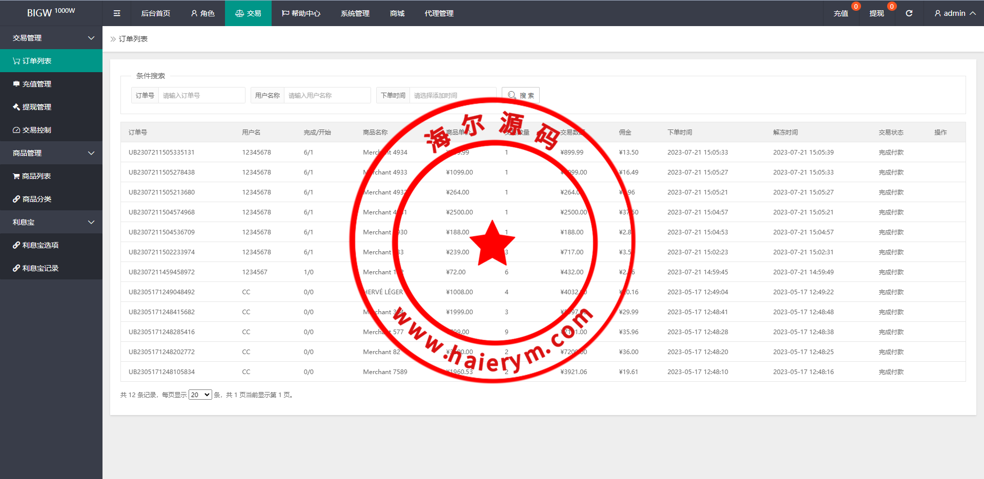Open 提现 withdrawal notifications in header
Viewport: 984px width, 479px height.
(876, 13)
